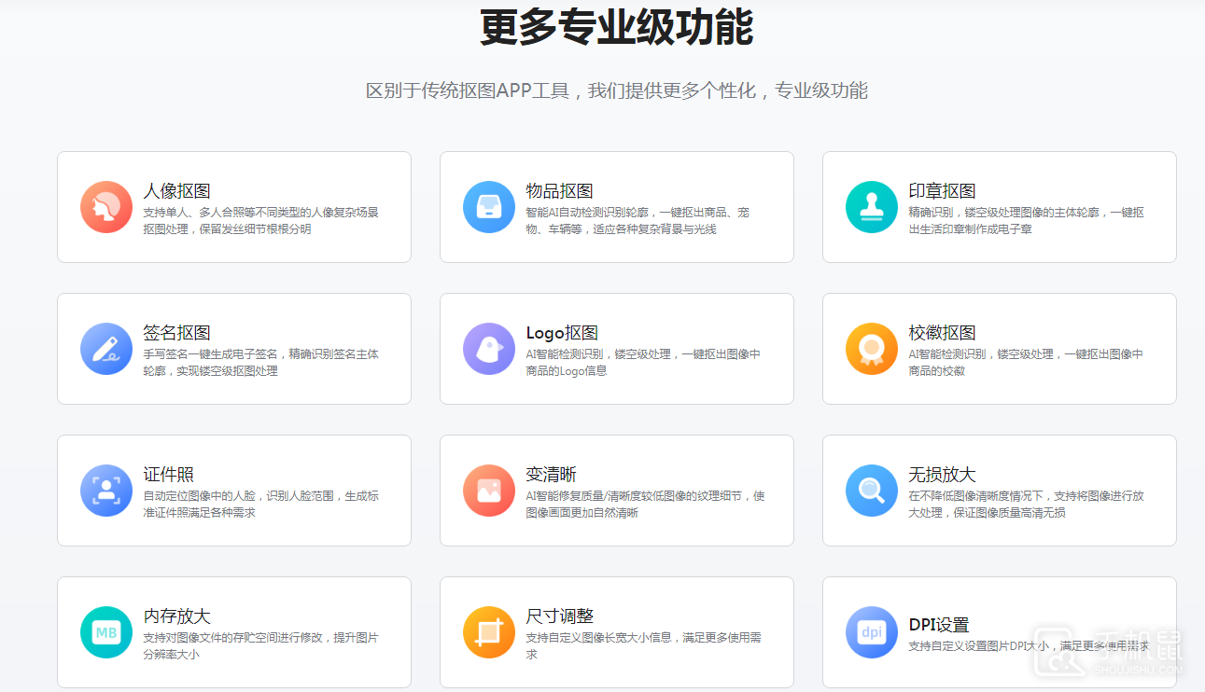Click the 物品抠图 object cutout icon
Screen dimensions: 1205x692
[x=488, y=207]
